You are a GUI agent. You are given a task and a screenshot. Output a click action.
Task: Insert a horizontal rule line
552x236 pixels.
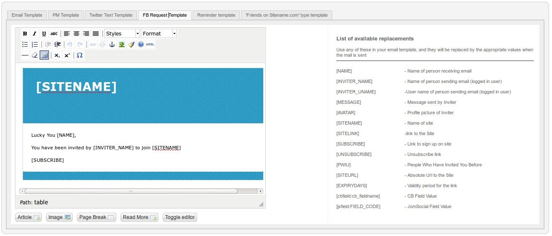point(25,55)
